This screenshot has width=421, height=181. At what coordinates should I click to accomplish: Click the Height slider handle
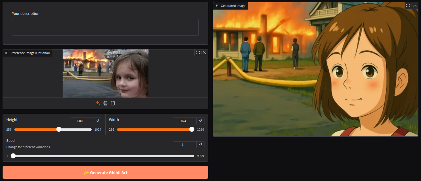coord(59,129)
